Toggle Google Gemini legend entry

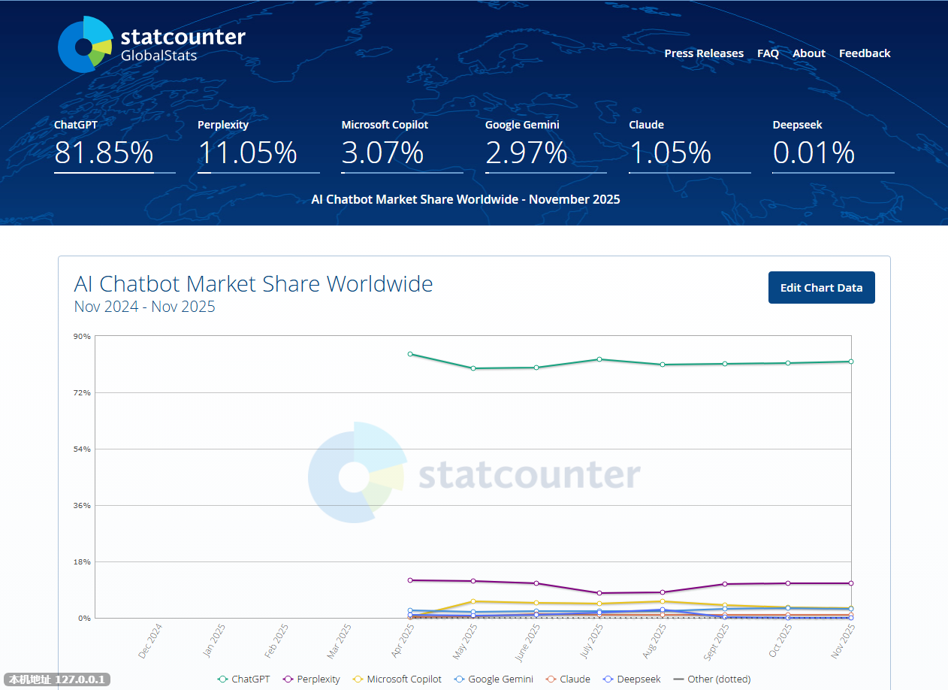pos(493,679)
